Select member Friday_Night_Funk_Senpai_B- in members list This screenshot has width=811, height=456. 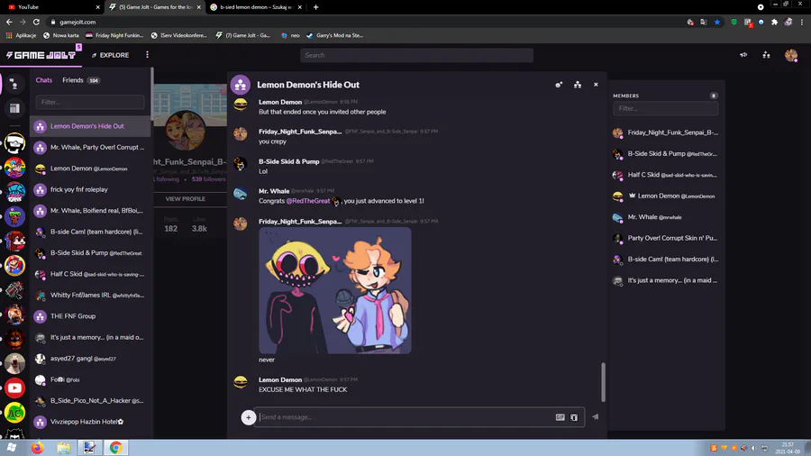click(x=666, y=132)
